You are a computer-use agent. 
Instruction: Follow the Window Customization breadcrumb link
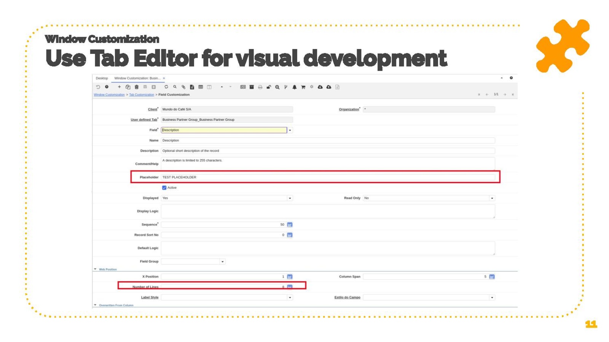click(109, 95)
